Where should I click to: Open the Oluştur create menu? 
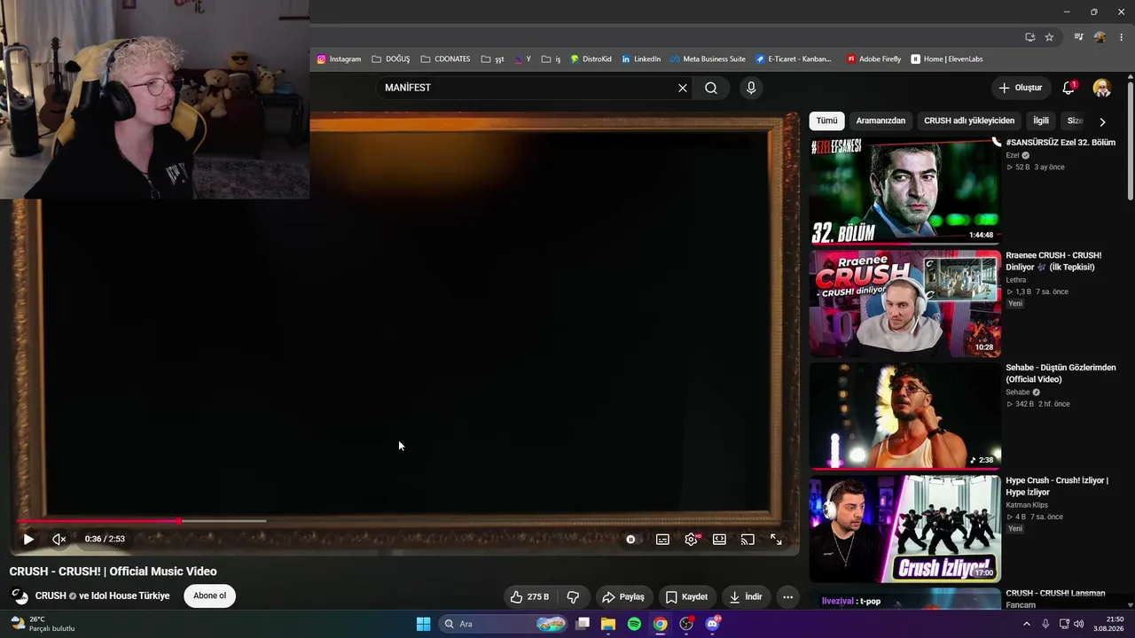[x=1020, y=88]
